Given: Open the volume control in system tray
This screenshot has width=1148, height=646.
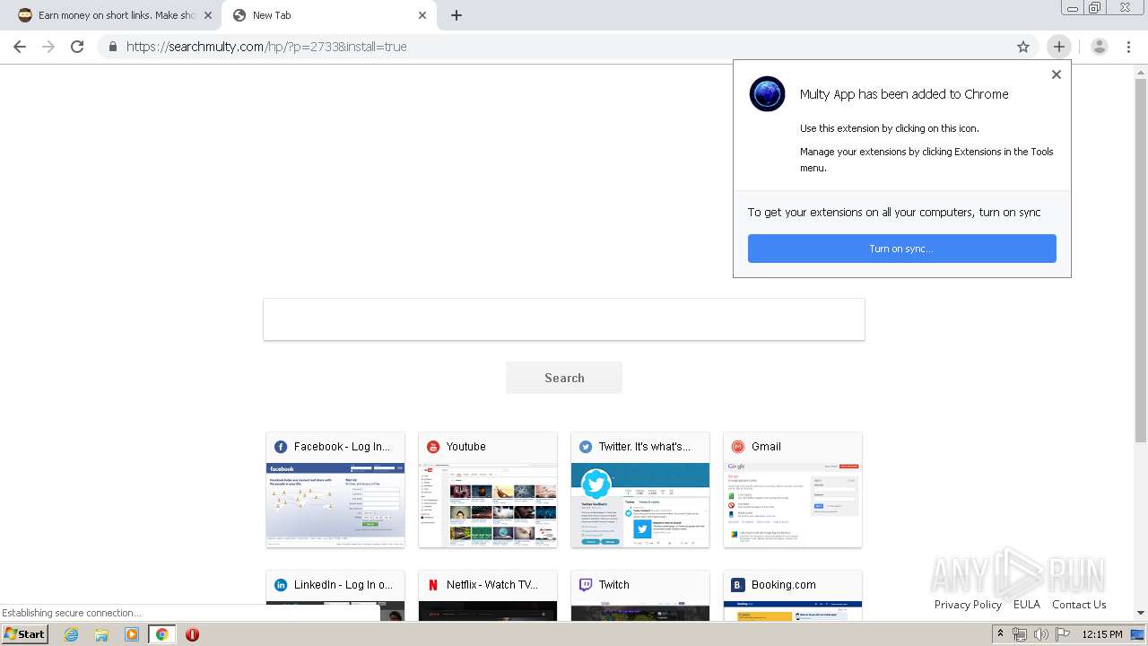Looking at the screenshot, I should click(1041, 634).
